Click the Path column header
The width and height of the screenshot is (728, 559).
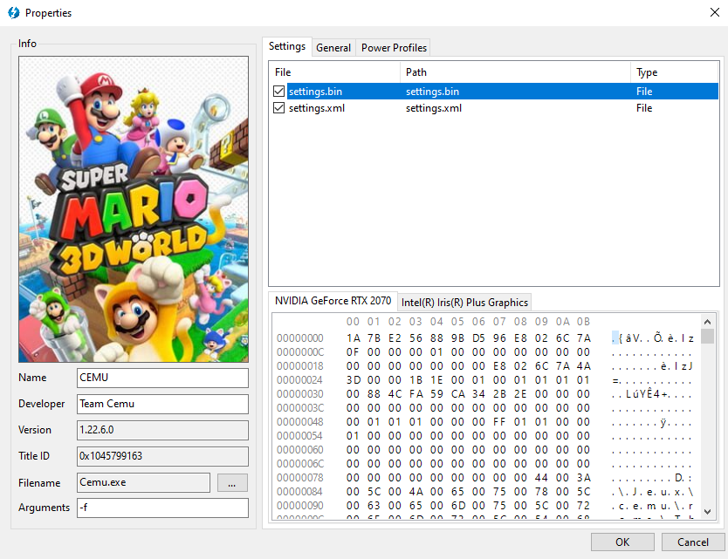[515, 72]
